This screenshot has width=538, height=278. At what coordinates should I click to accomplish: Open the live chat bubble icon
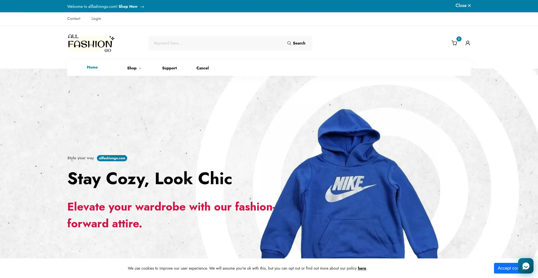(526, 266)
